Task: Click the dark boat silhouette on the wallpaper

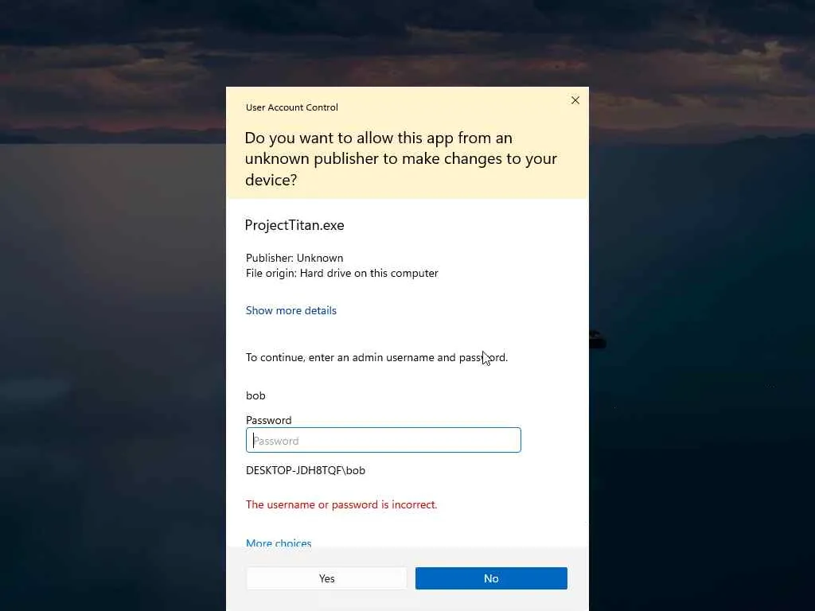Action: pyautogui.click(x=597, y=339)
